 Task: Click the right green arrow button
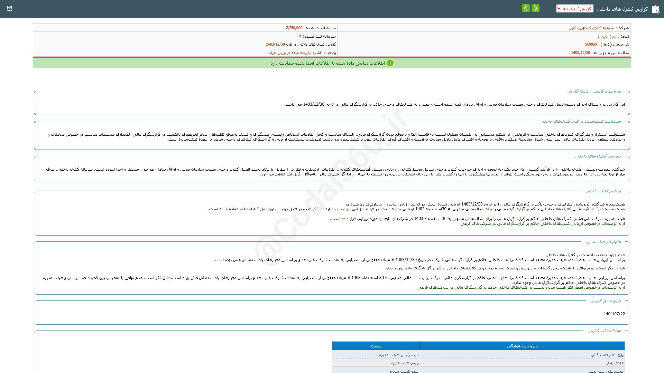535,8
